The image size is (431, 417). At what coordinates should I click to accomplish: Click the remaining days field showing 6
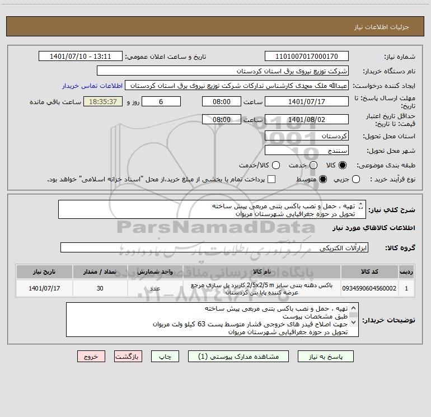tap(161, 101)
